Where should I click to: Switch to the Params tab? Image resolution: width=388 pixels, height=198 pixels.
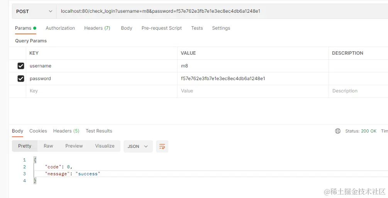26,28
